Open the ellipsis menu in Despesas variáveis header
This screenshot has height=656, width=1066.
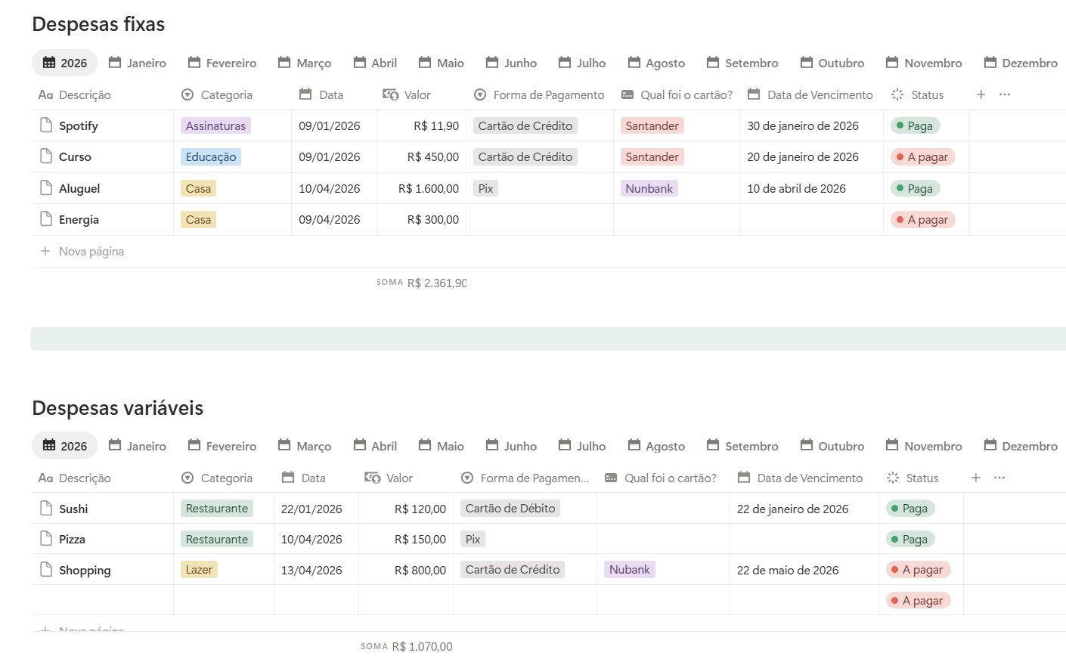coord(999,478)
